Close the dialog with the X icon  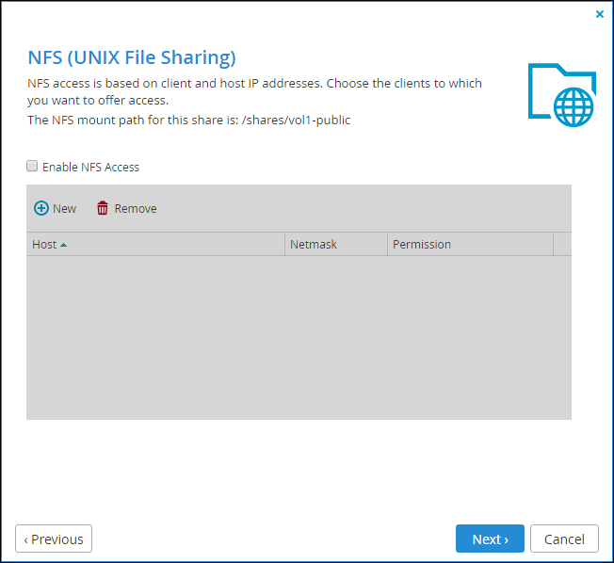[600, 14]
